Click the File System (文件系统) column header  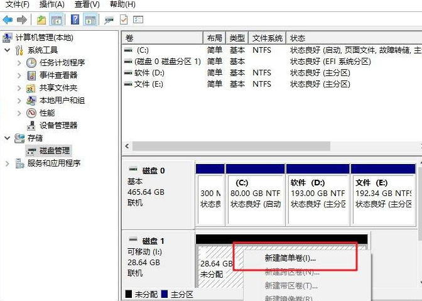[268, 38]
